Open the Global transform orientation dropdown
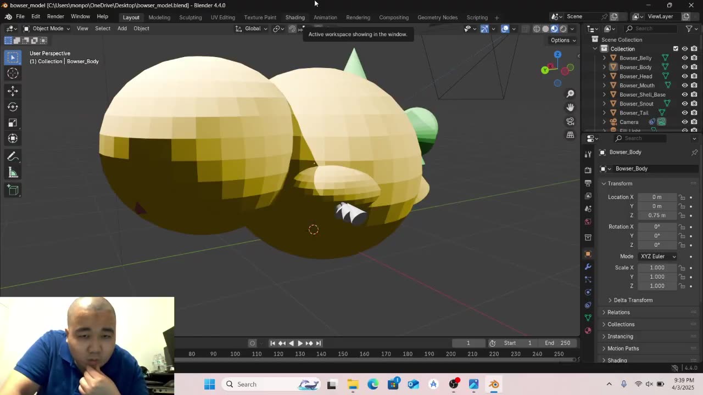 (252, 29)
